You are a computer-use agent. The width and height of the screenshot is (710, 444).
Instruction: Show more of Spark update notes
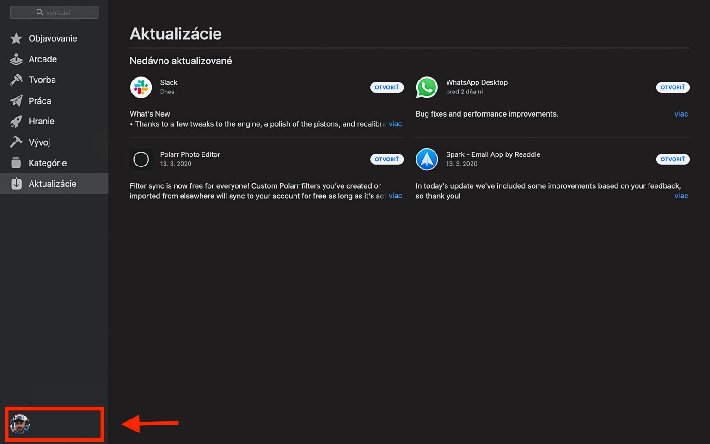tap(681, 196)
